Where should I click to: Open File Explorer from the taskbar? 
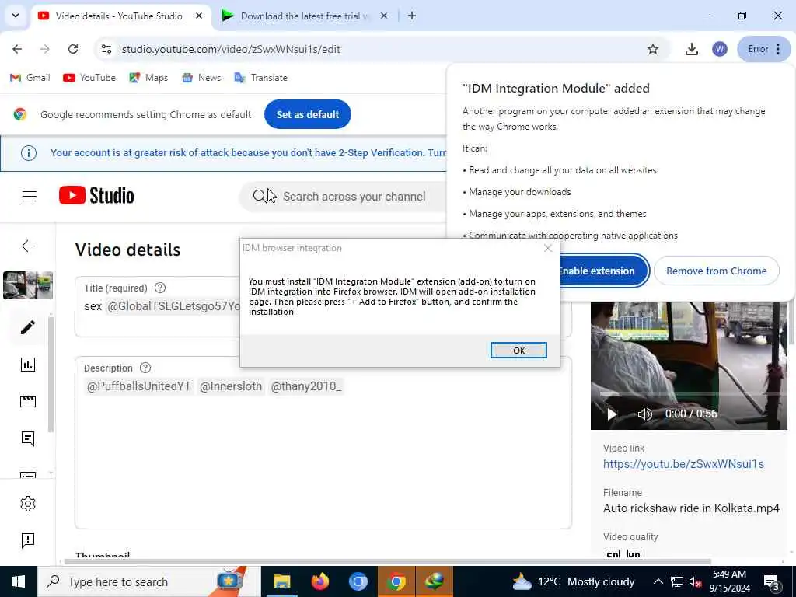[x=281, y=581]
